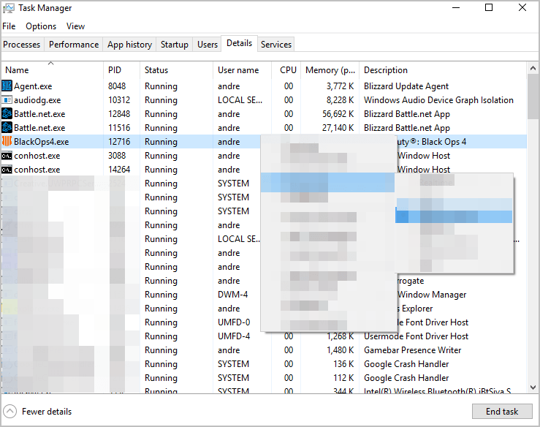Image resolution: width=540 pixels, height=427 pixels.
Task: Sort by the Name column header
Action: 52,70
